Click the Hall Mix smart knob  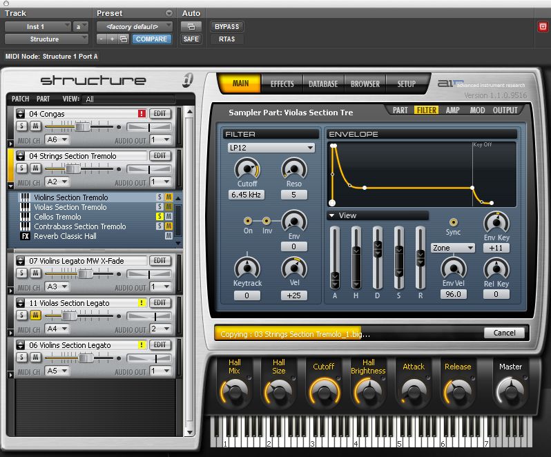tap(234, 392)
